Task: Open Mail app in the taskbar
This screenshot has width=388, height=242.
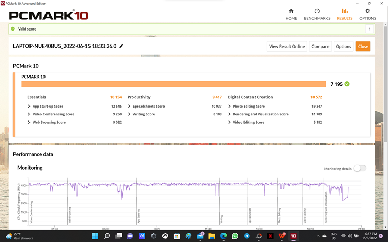Action: pyautogui.click(x=200, y=236)
